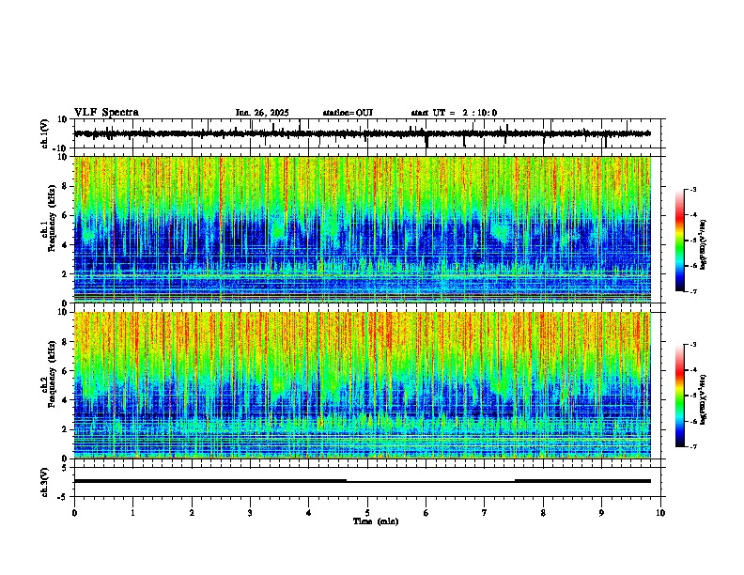Click inside the ch.1 spectrogram panel

tap(363, 229)
